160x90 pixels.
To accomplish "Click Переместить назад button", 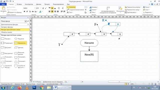I will 132,10.
